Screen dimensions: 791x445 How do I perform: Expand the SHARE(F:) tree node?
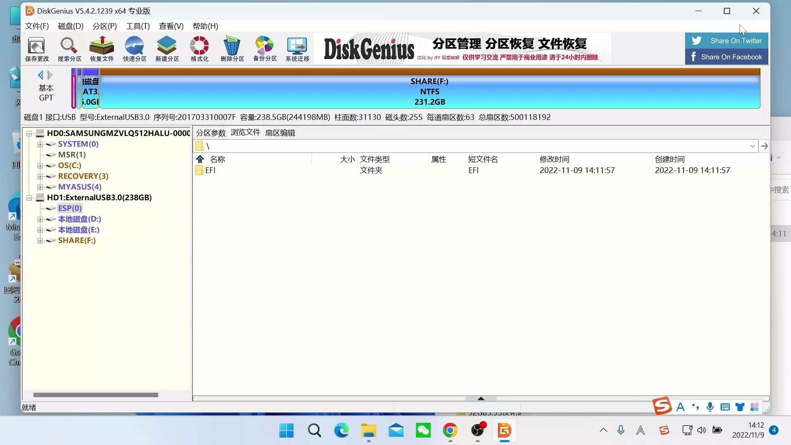(40, 241)
